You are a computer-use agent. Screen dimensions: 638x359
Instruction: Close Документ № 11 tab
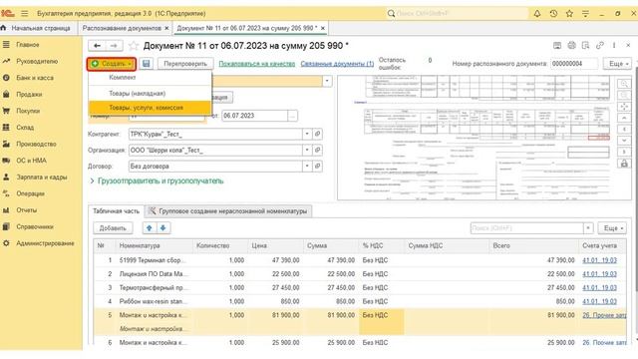coord(323,28)
